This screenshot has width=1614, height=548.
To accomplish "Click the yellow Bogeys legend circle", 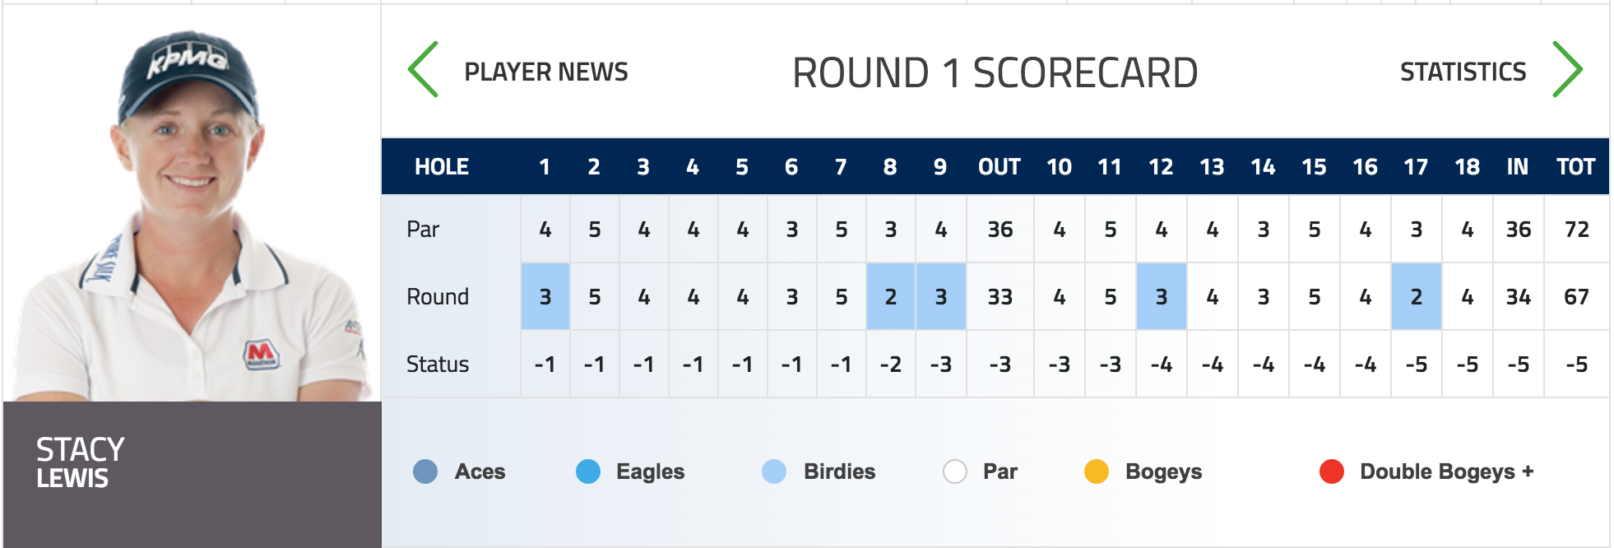I will (1097, 471).
